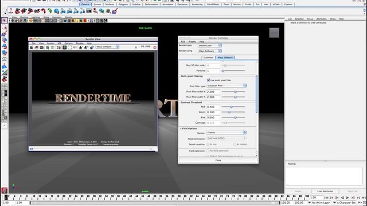Pick the Scale tool in toolbox
367x206 pixels.
coord(4,53)
